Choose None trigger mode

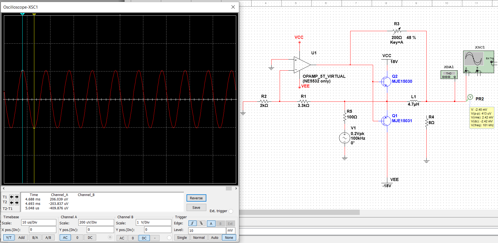click(229, 238)
